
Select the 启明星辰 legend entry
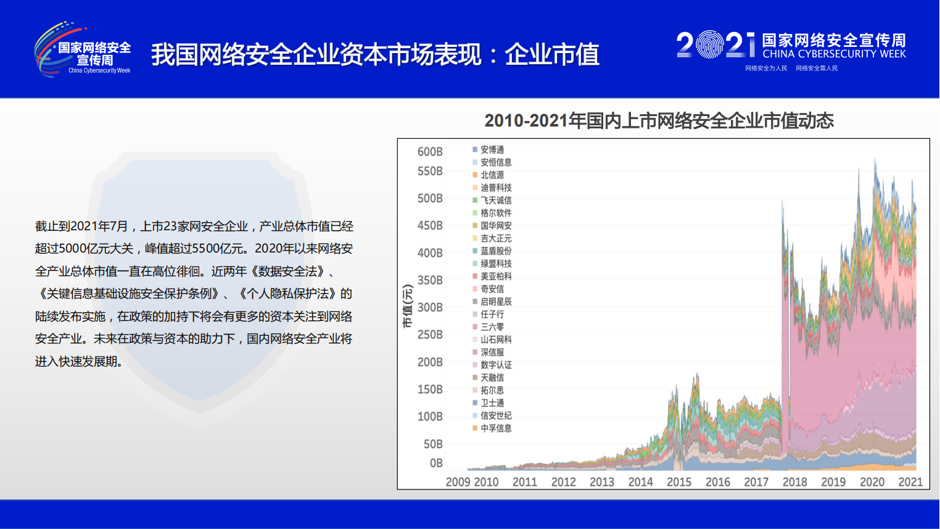pyautogui.click(x=495, y=302)
